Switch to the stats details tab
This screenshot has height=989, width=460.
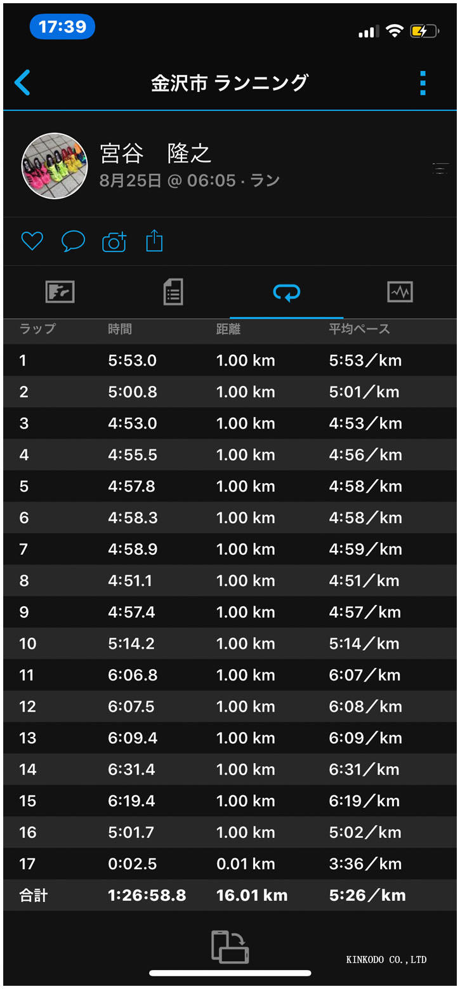(x=173, y=292)
